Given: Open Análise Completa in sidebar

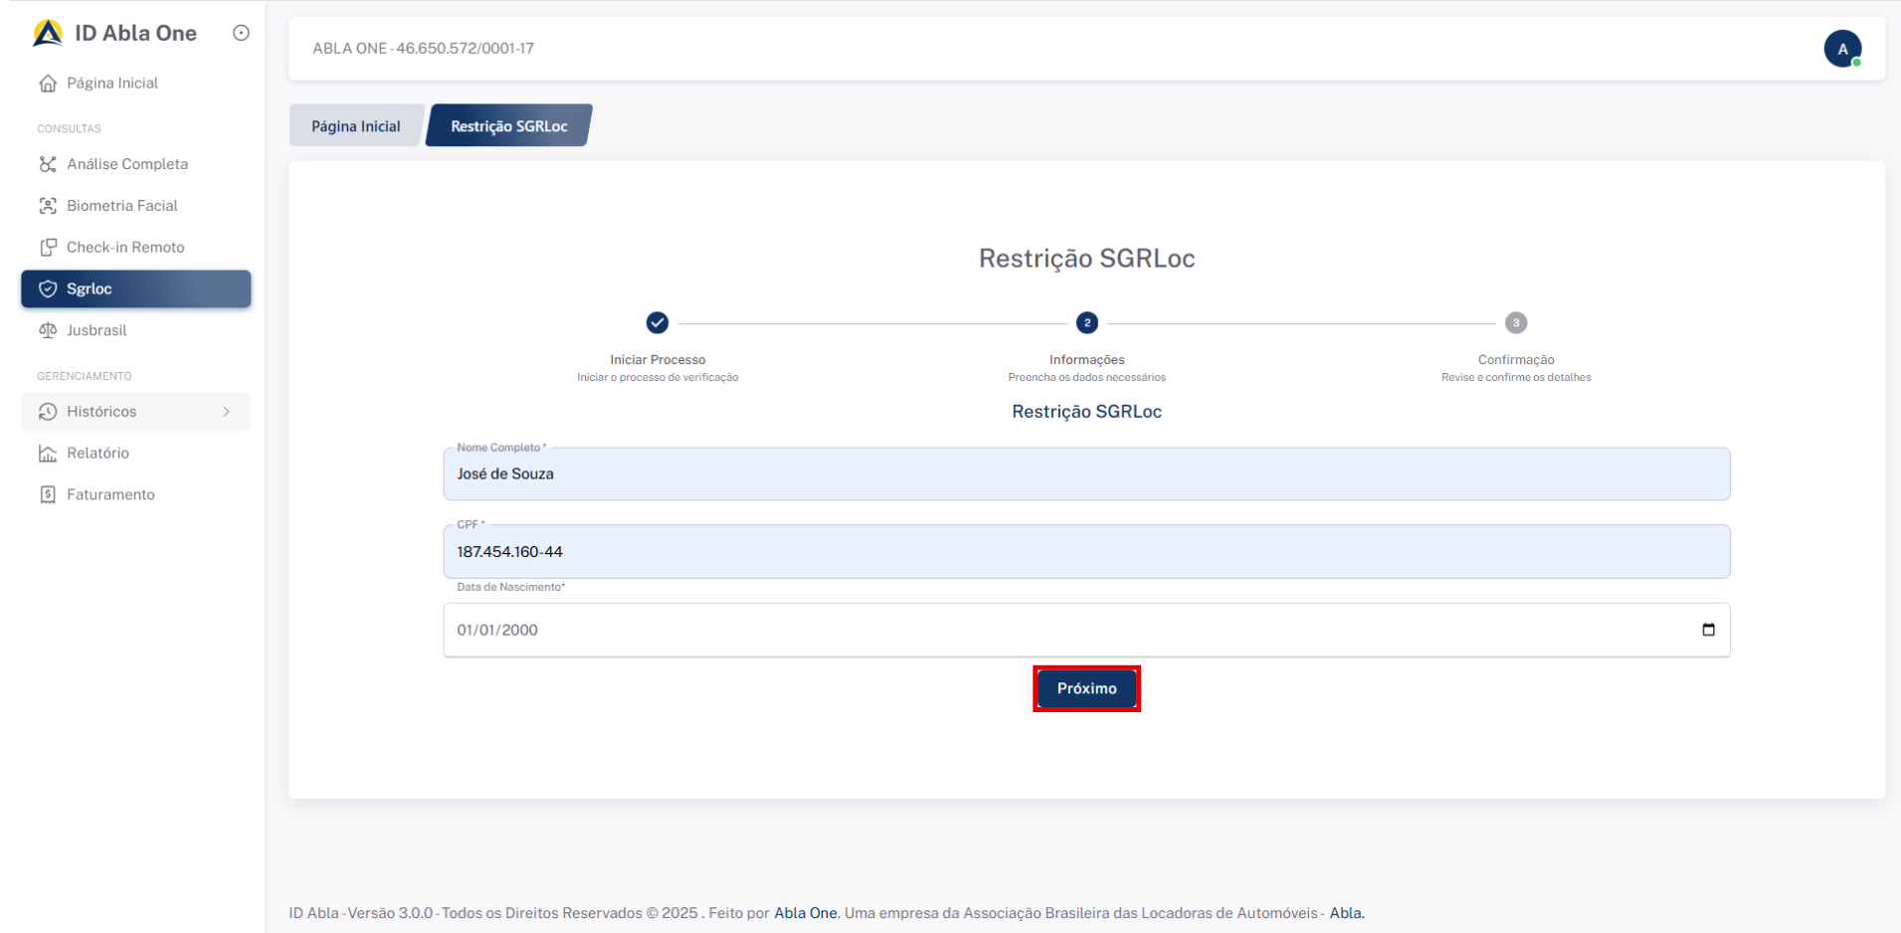Looking at the screenshot, I should [126, 164].
